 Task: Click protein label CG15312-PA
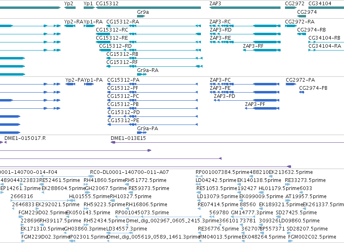click(x=123, y=80)
